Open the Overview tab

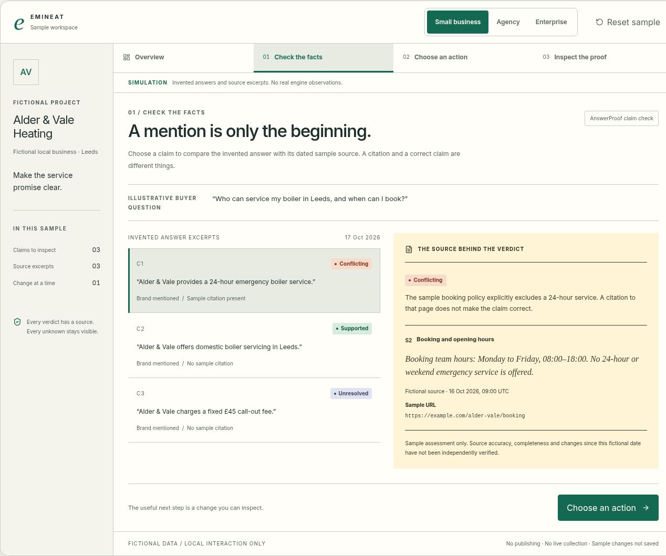(184, 57)
